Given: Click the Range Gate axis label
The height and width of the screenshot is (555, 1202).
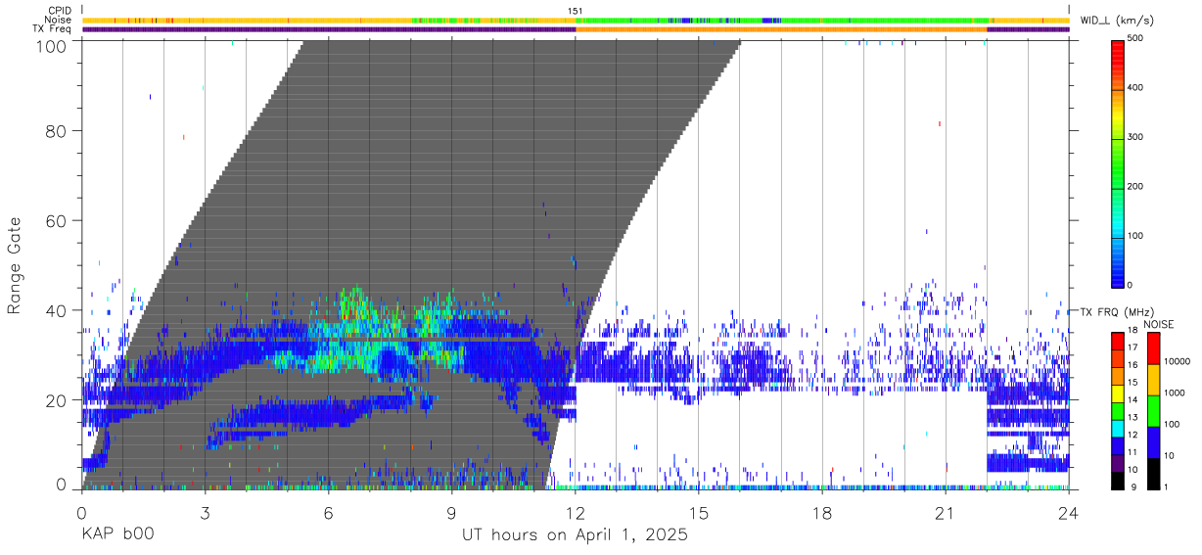Looking at the screenshot, I should [x=15, y=265].
